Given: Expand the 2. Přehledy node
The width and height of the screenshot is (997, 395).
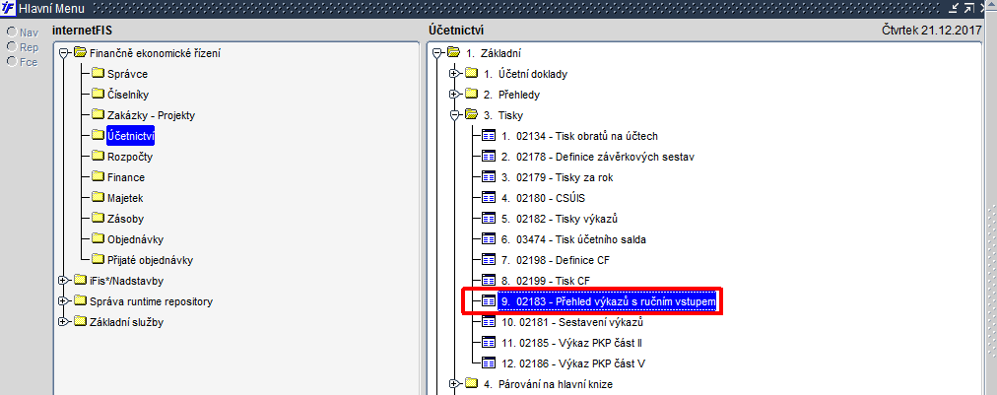Looking at the screenshot, I should (x=454, y=95).
